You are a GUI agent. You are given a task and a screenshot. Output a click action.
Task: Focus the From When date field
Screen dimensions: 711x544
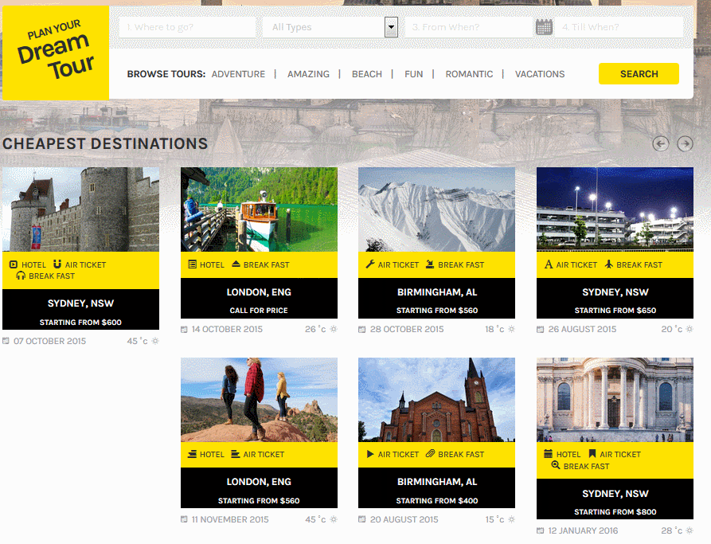coord(468,27)
